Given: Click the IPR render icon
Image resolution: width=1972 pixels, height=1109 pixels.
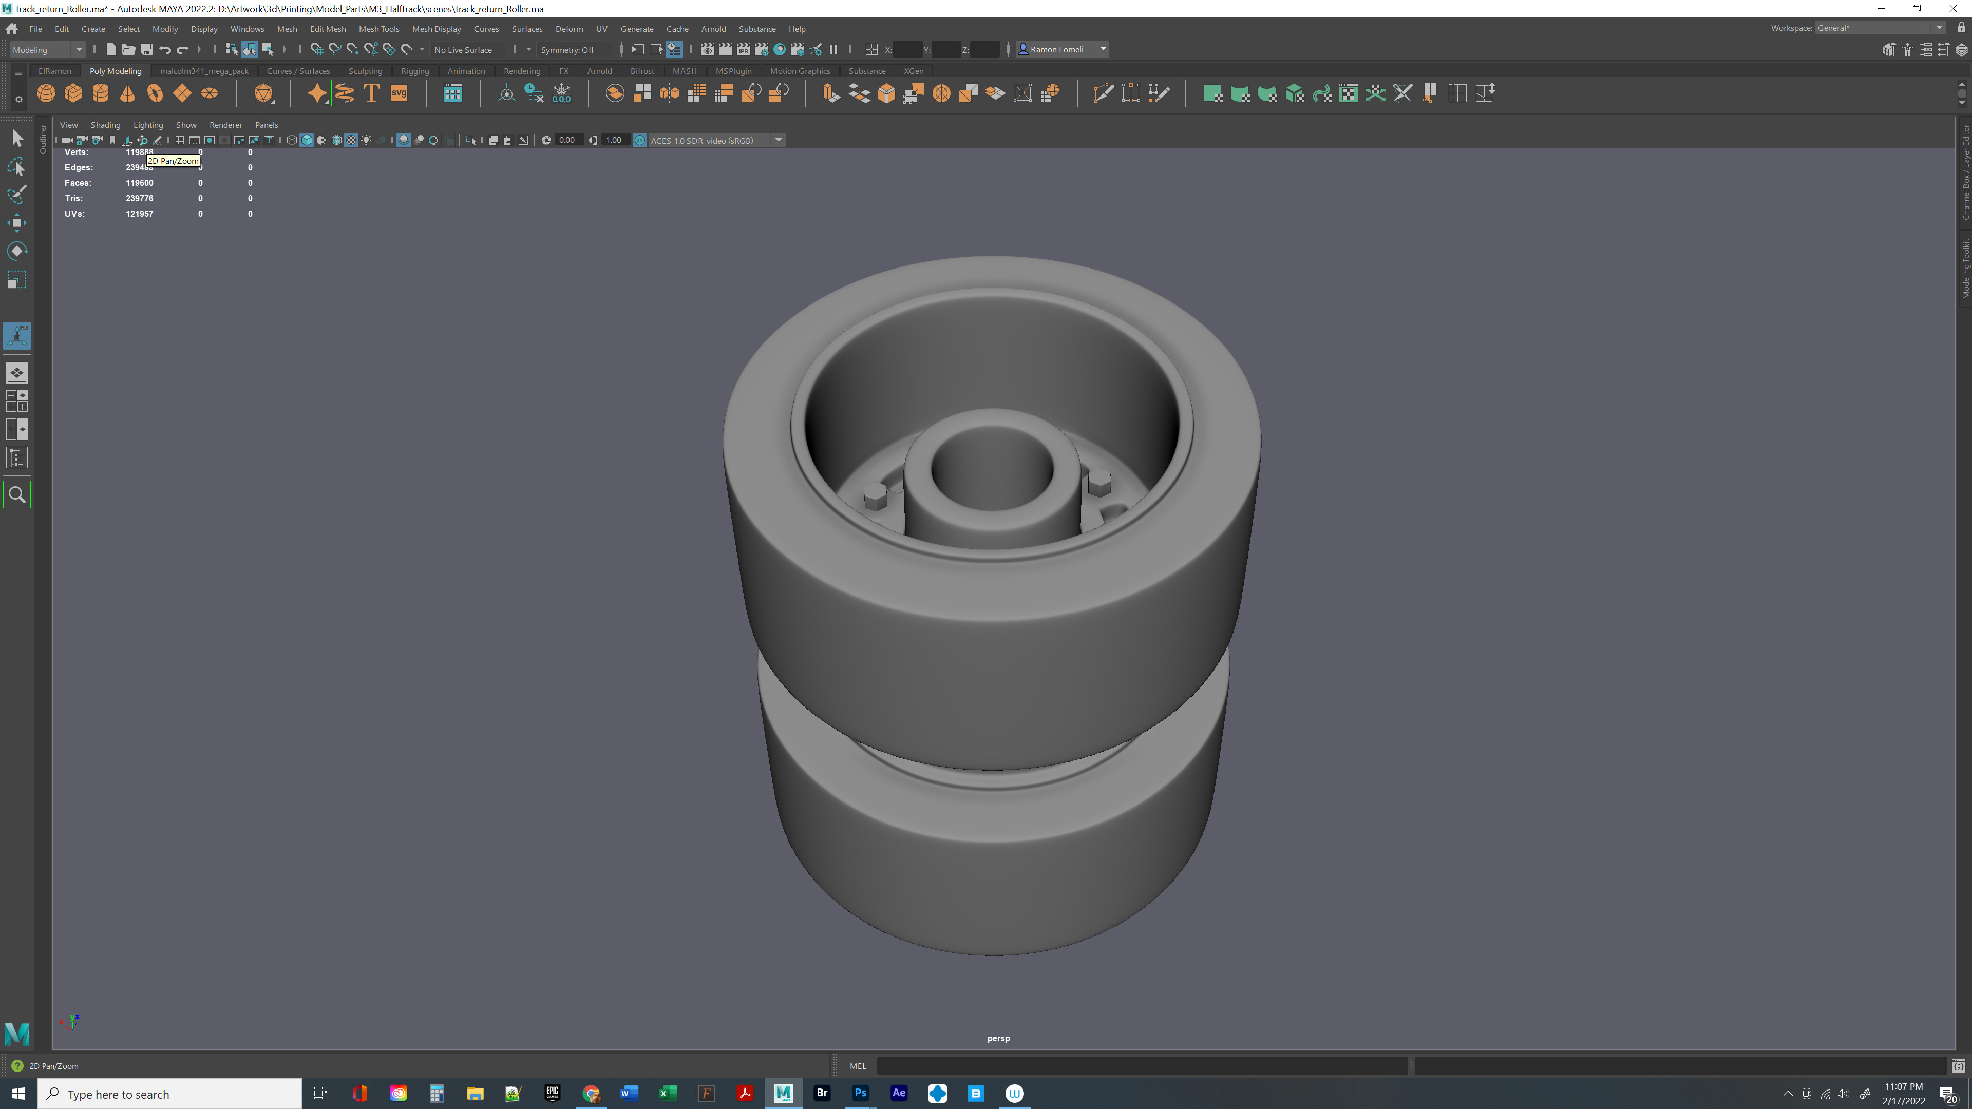Looking at the screenshot, I should point(743,50).
